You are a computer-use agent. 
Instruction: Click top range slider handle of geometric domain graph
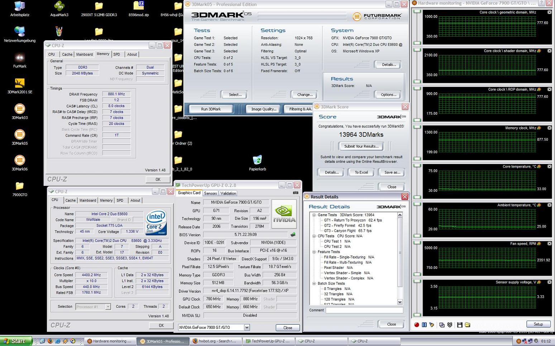coord(417,11)
